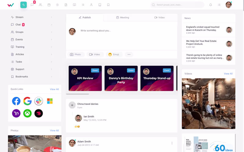Open Google quick link
This screenshot has width=244, height=152.
point(27,101)
